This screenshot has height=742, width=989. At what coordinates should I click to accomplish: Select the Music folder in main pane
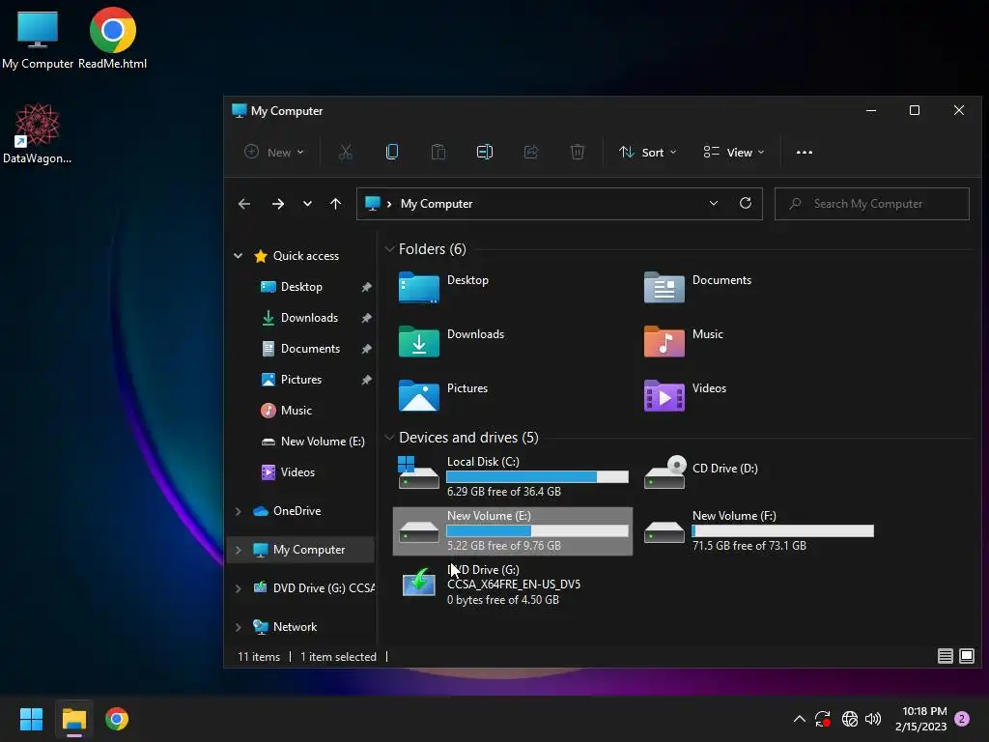point(684,341)
